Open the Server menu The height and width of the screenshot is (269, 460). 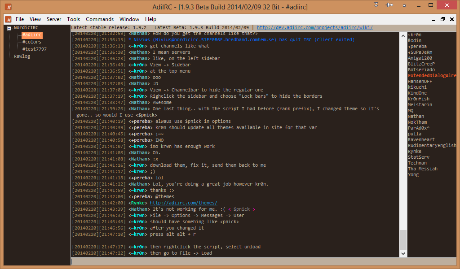(x=54, y=19)
